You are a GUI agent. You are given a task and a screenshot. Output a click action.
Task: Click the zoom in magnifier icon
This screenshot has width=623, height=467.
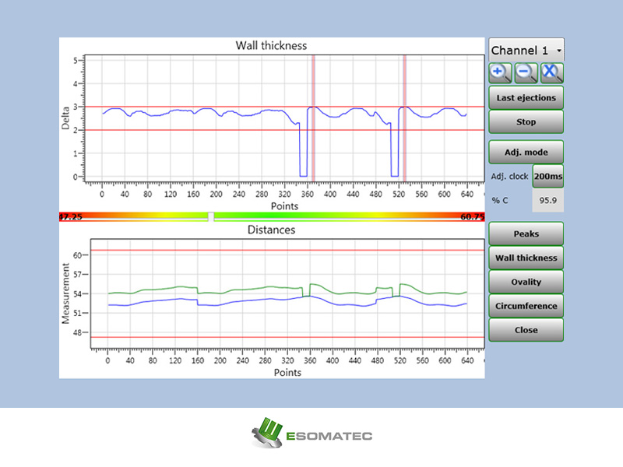pos(500,73)
